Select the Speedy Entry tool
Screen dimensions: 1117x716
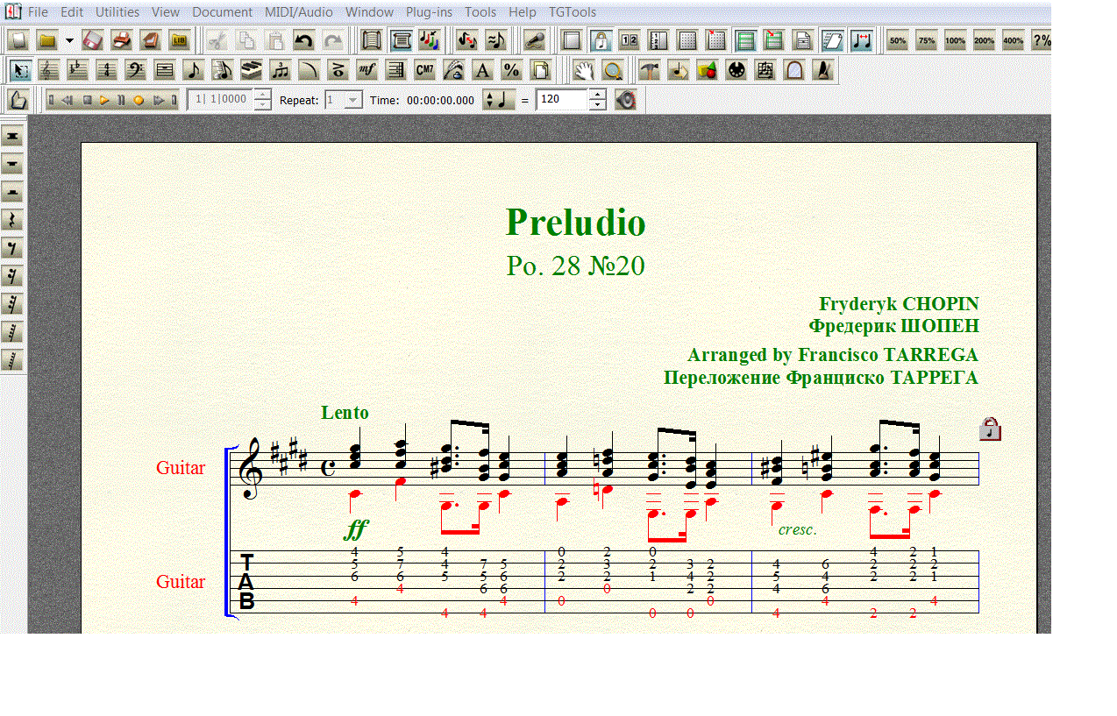(x=223, y=70)
